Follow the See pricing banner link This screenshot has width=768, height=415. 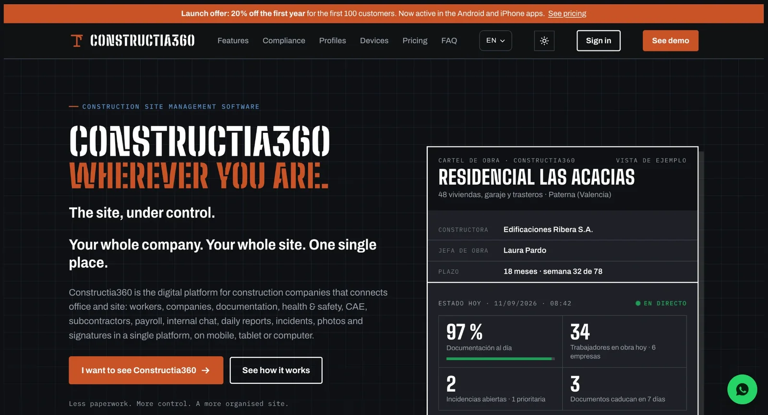pos(567,13)
